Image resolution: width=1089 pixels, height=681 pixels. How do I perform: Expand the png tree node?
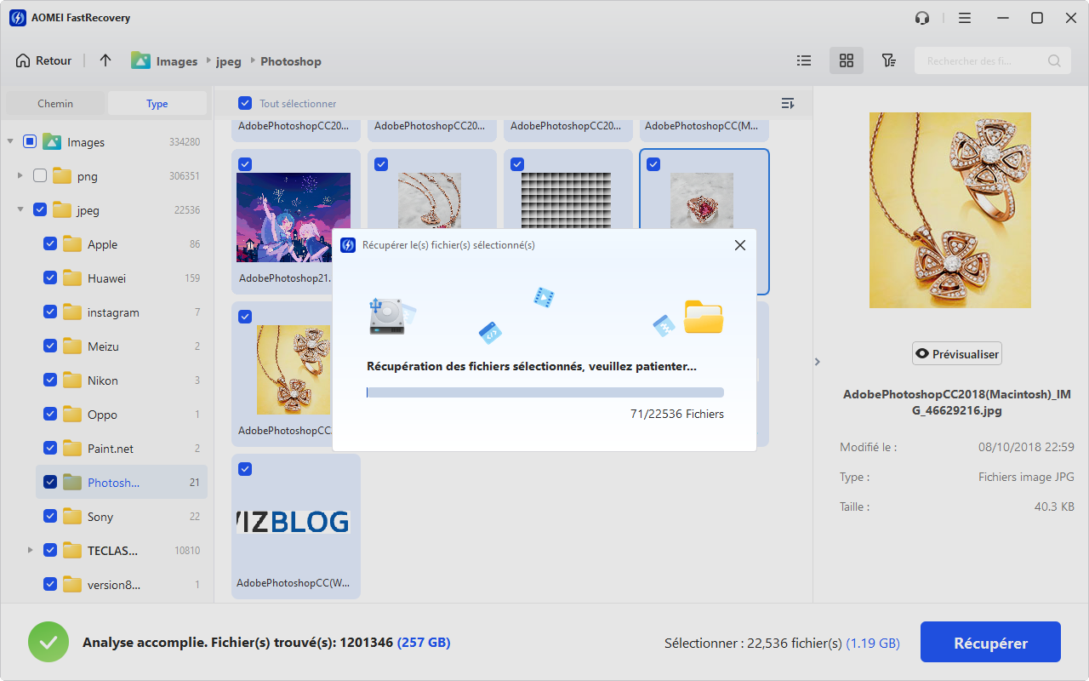[20, 176]
